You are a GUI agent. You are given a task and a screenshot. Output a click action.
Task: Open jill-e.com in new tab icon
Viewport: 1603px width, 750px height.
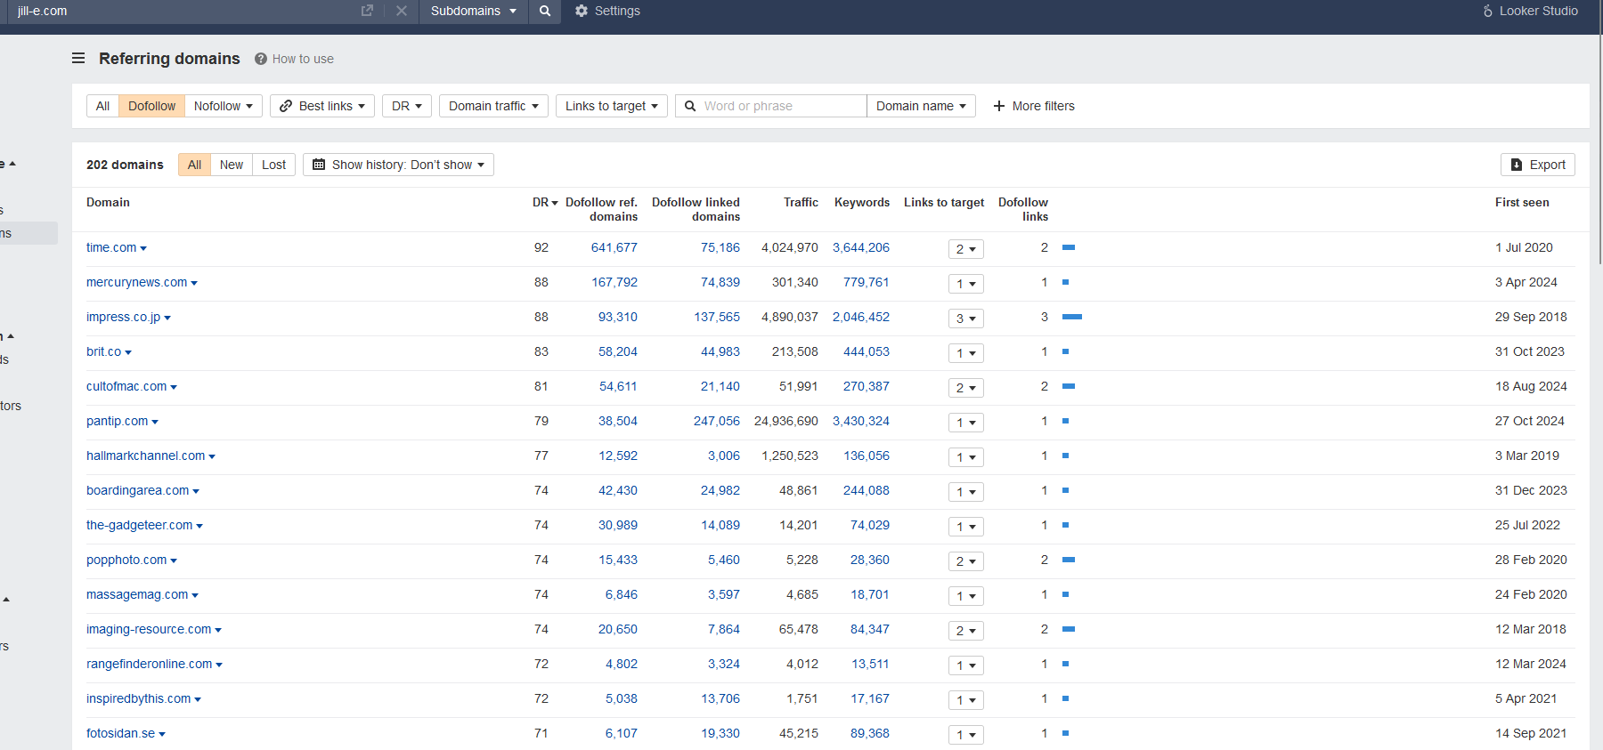tap(367, 11)
